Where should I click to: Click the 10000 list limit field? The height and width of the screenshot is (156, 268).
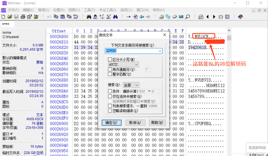[x=154, y=106]
